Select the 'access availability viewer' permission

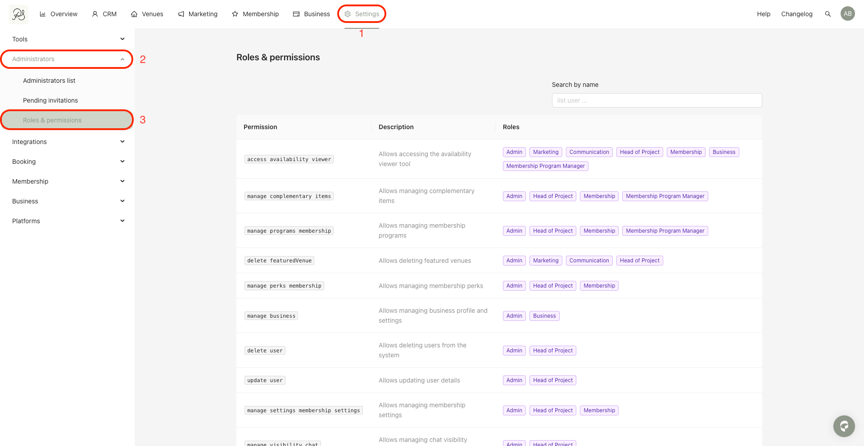(289, 159)
